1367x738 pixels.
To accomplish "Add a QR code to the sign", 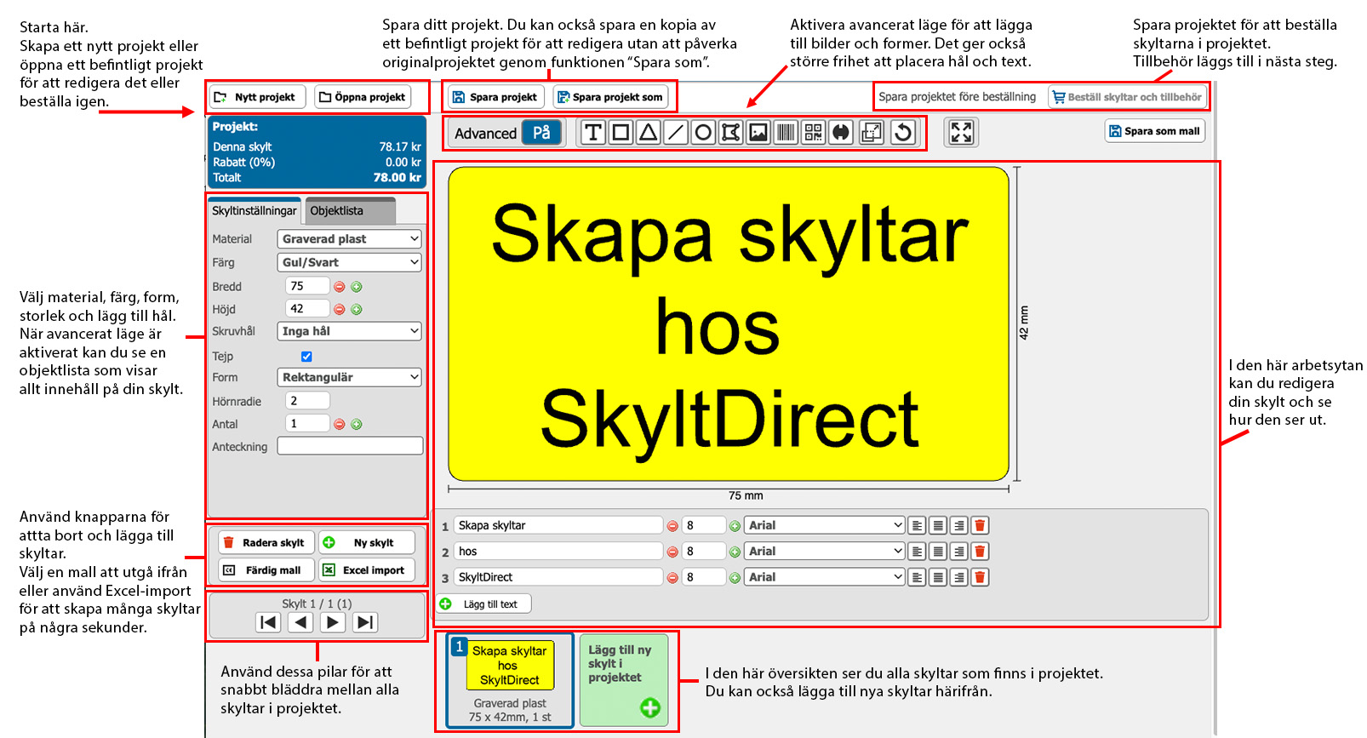I will (814, 133).
